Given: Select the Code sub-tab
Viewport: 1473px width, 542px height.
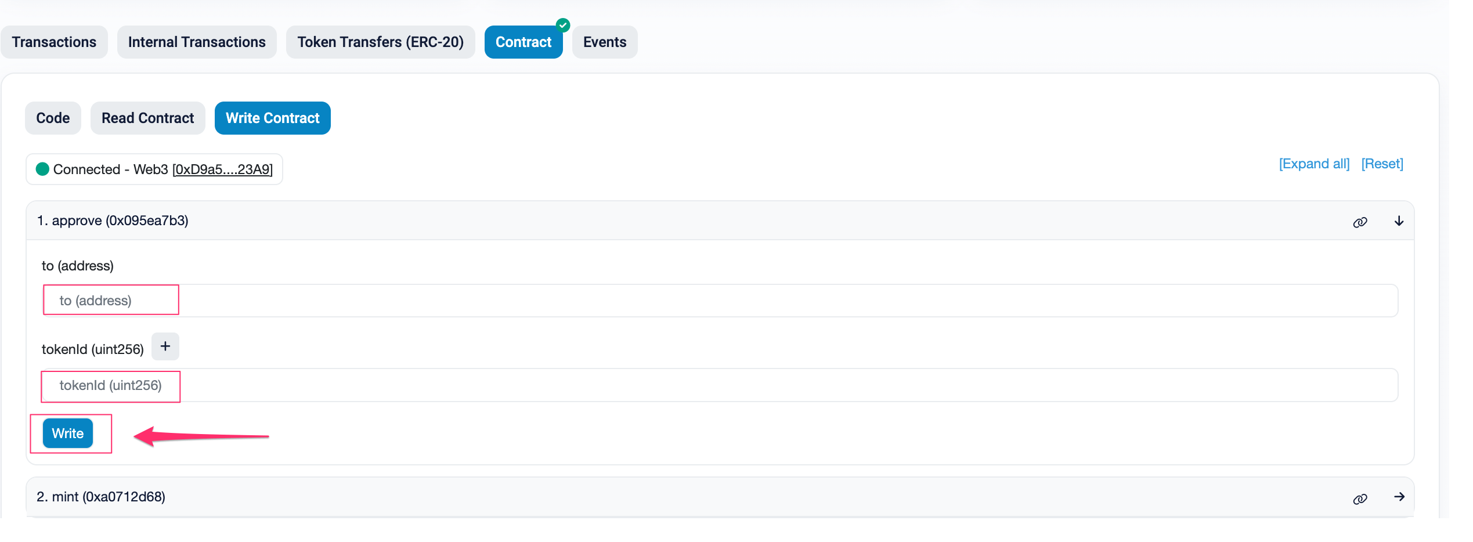Looking at the screenshot, I should (53, 118).
